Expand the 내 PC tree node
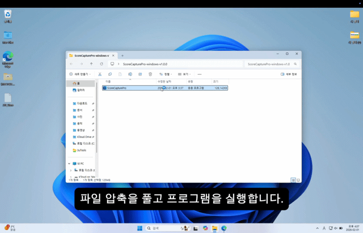 (x=70, y=163)
